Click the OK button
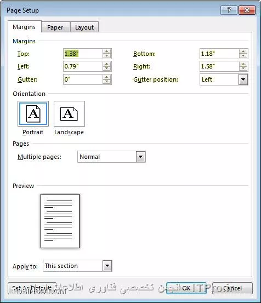The image size is (261, 303). coord(186,288)
